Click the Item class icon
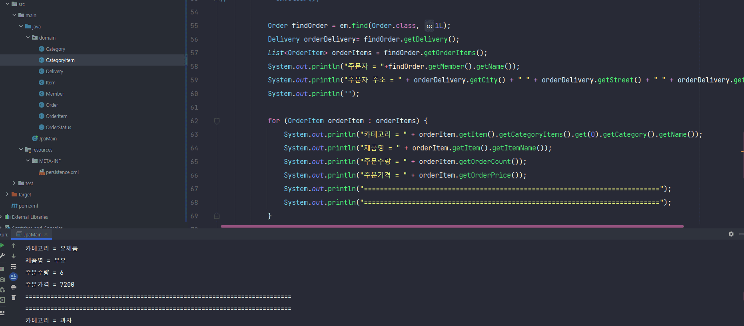 tap(42, 82)
